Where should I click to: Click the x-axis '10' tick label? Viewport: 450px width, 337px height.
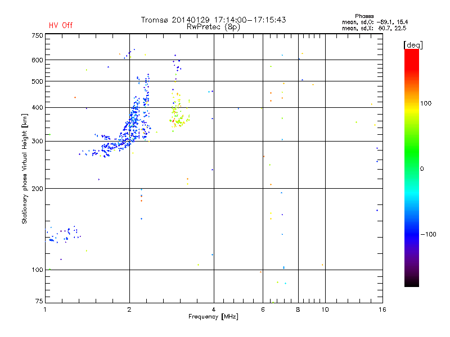(x=325, y=309)
